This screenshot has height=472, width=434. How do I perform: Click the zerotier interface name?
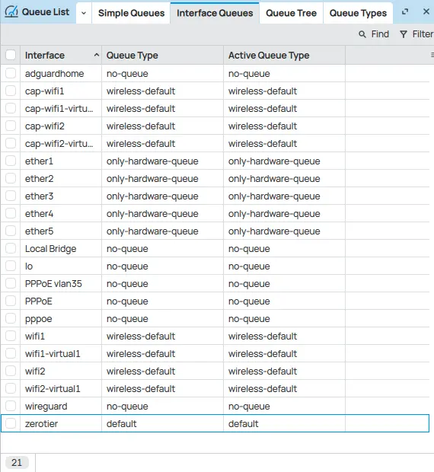coord(42,423)
